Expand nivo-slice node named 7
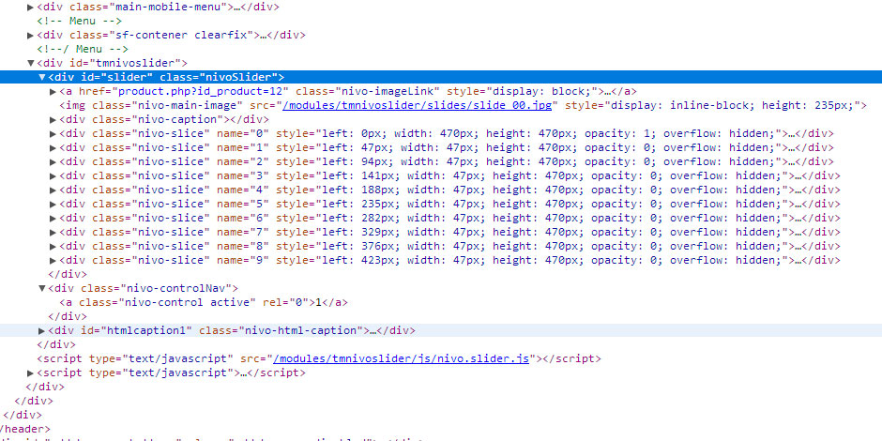Viewport: 882px width, 441px height. [x=53, y=233]
